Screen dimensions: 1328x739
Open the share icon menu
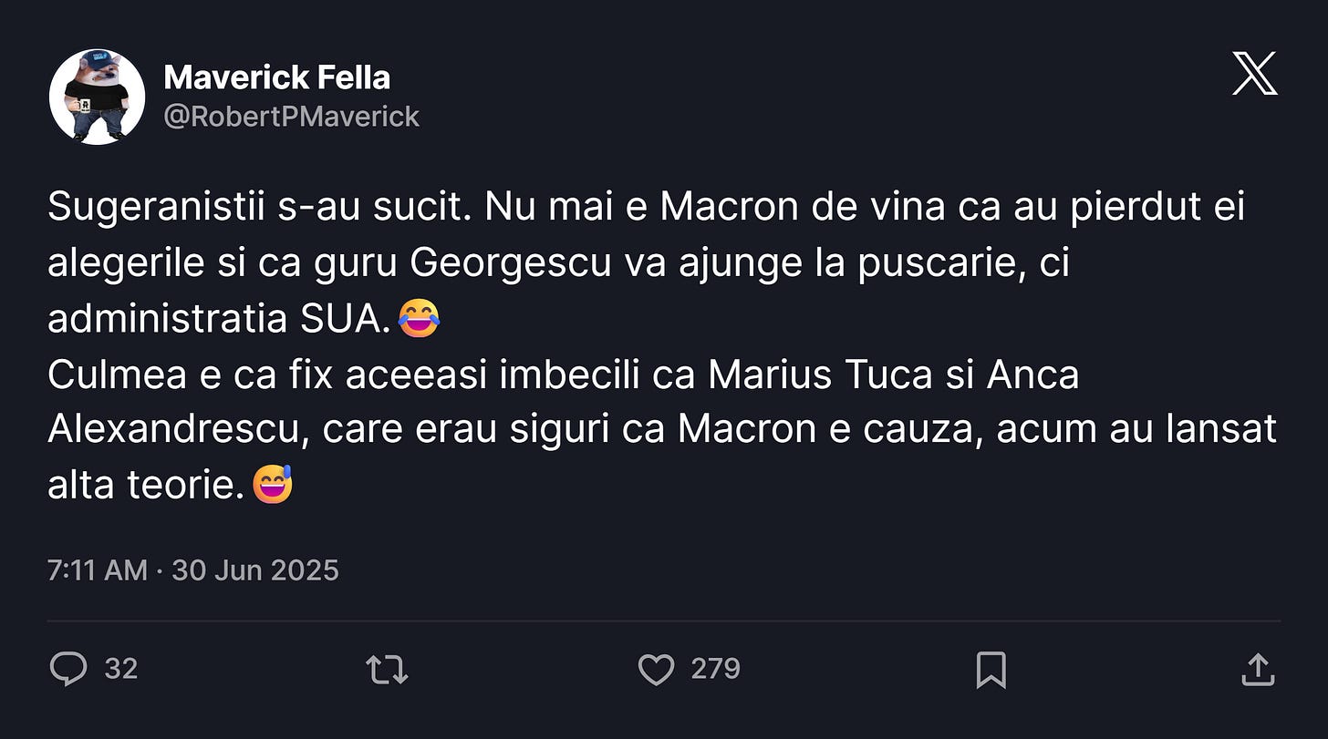1258,670
